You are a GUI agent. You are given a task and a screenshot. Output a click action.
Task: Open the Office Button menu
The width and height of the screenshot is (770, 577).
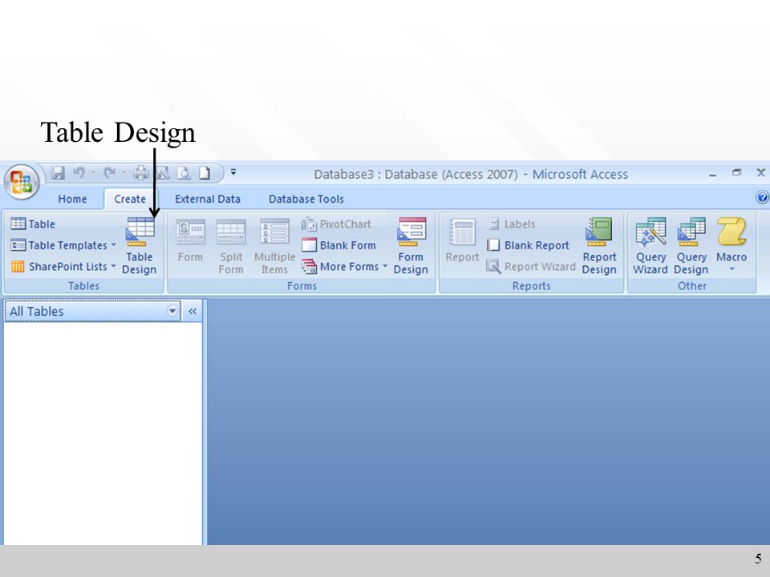(21, 182)
